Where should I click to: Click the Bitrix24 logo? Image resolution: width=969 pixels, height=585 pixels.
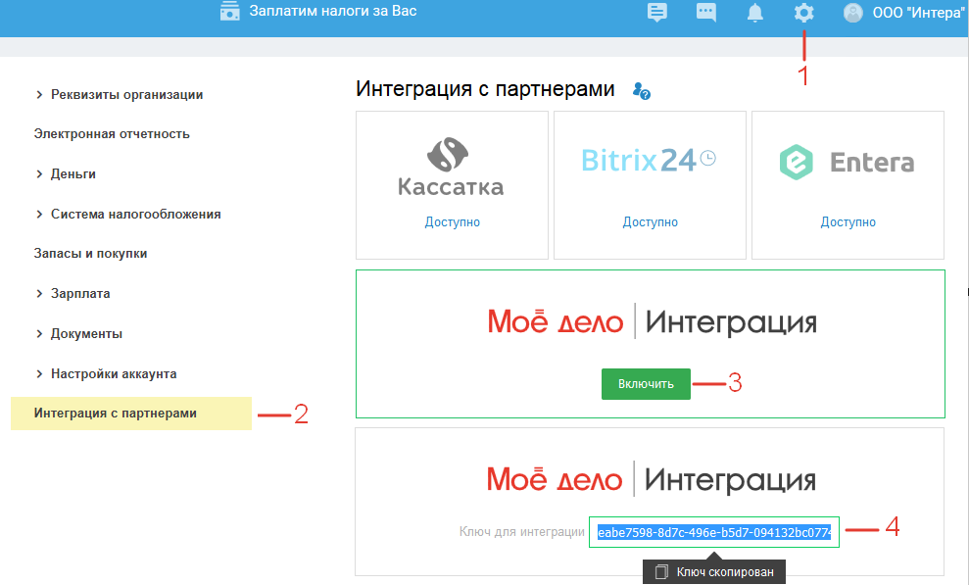coord(649,160)
